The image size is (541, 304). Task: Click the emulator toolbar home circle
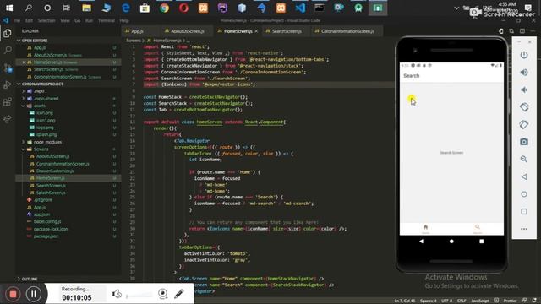point(524,194)
